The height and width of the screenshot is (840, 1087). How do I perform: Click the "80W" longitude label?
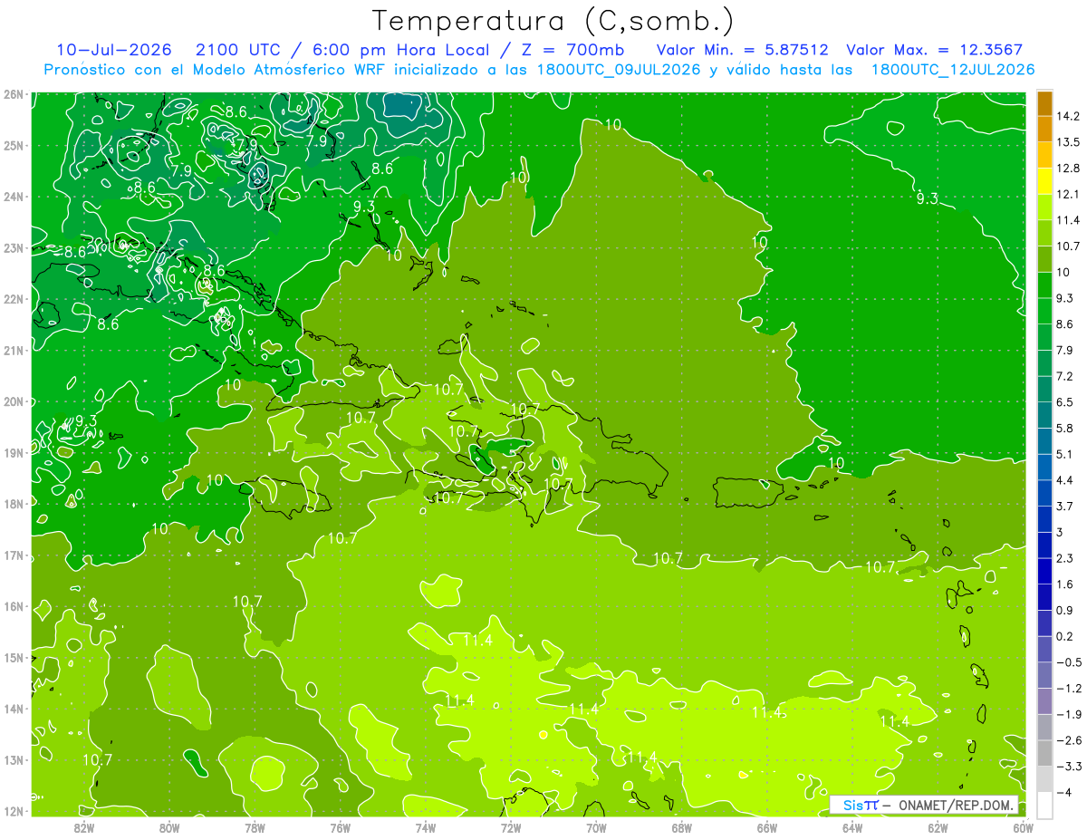click(169, 827)
